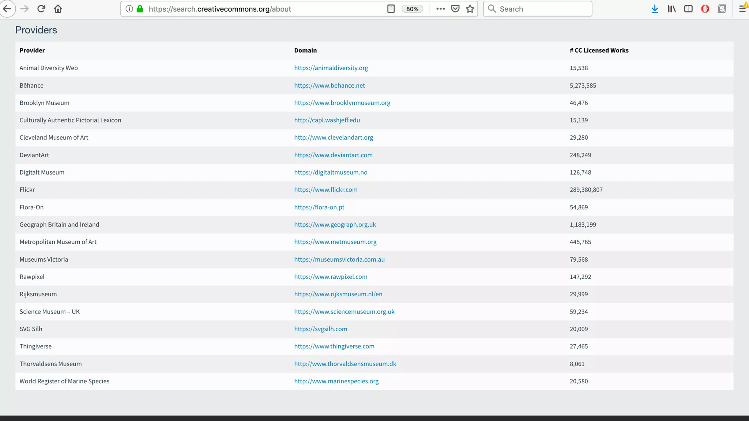Click the green padlock security icon
Viewport: 749px width, 421px height.
[140, 9]
